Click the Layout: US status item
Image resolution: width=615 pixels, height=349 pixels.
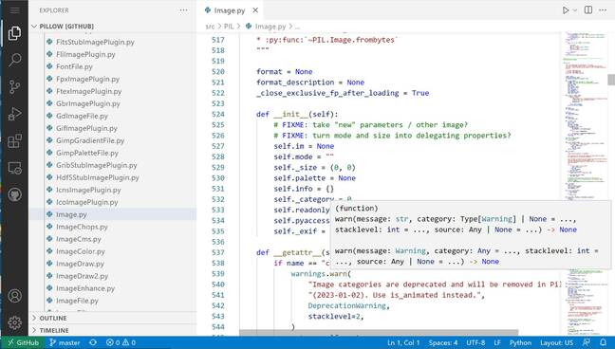[x=556, y=342]
